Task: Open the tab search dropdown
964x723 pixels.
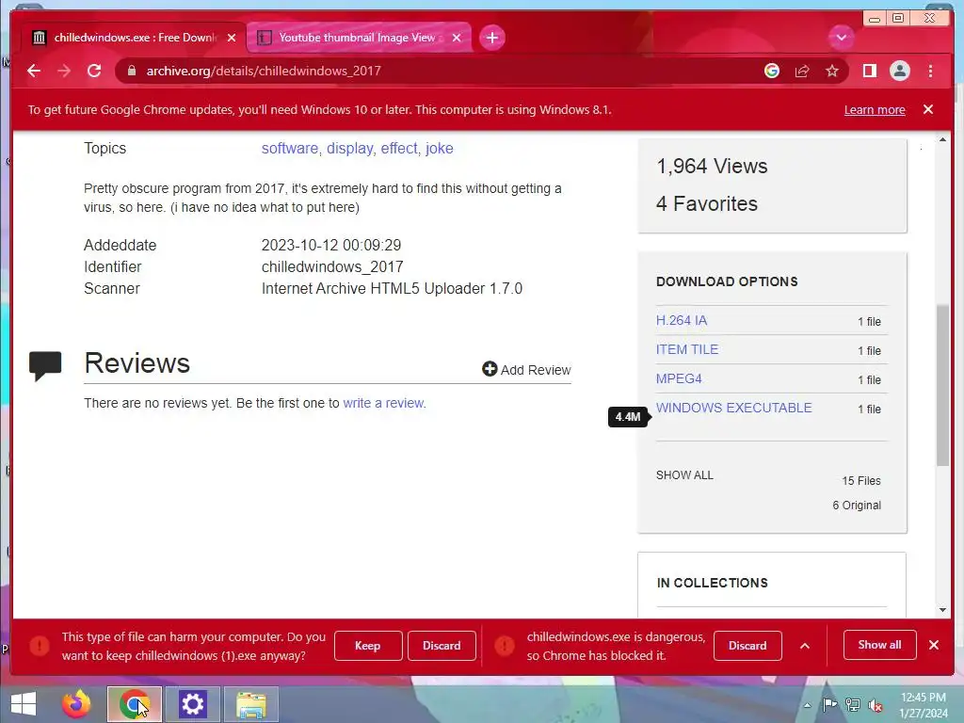Action: [841, 38]
